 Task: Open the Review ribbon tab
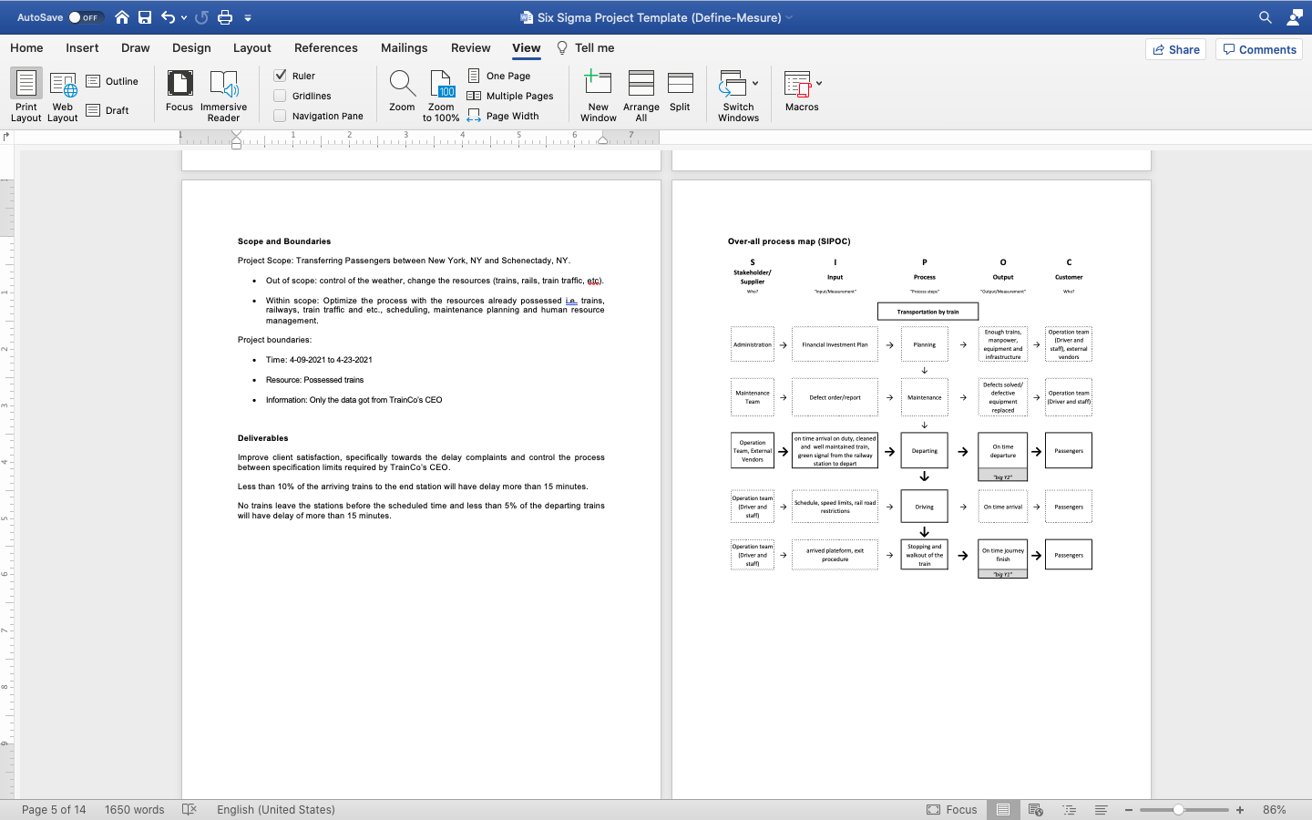pyautogui.click(x=470, y=48)
